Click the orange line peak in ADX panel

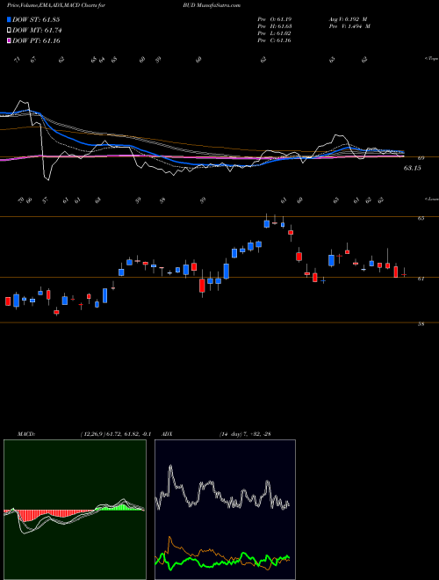coord(170,538)
